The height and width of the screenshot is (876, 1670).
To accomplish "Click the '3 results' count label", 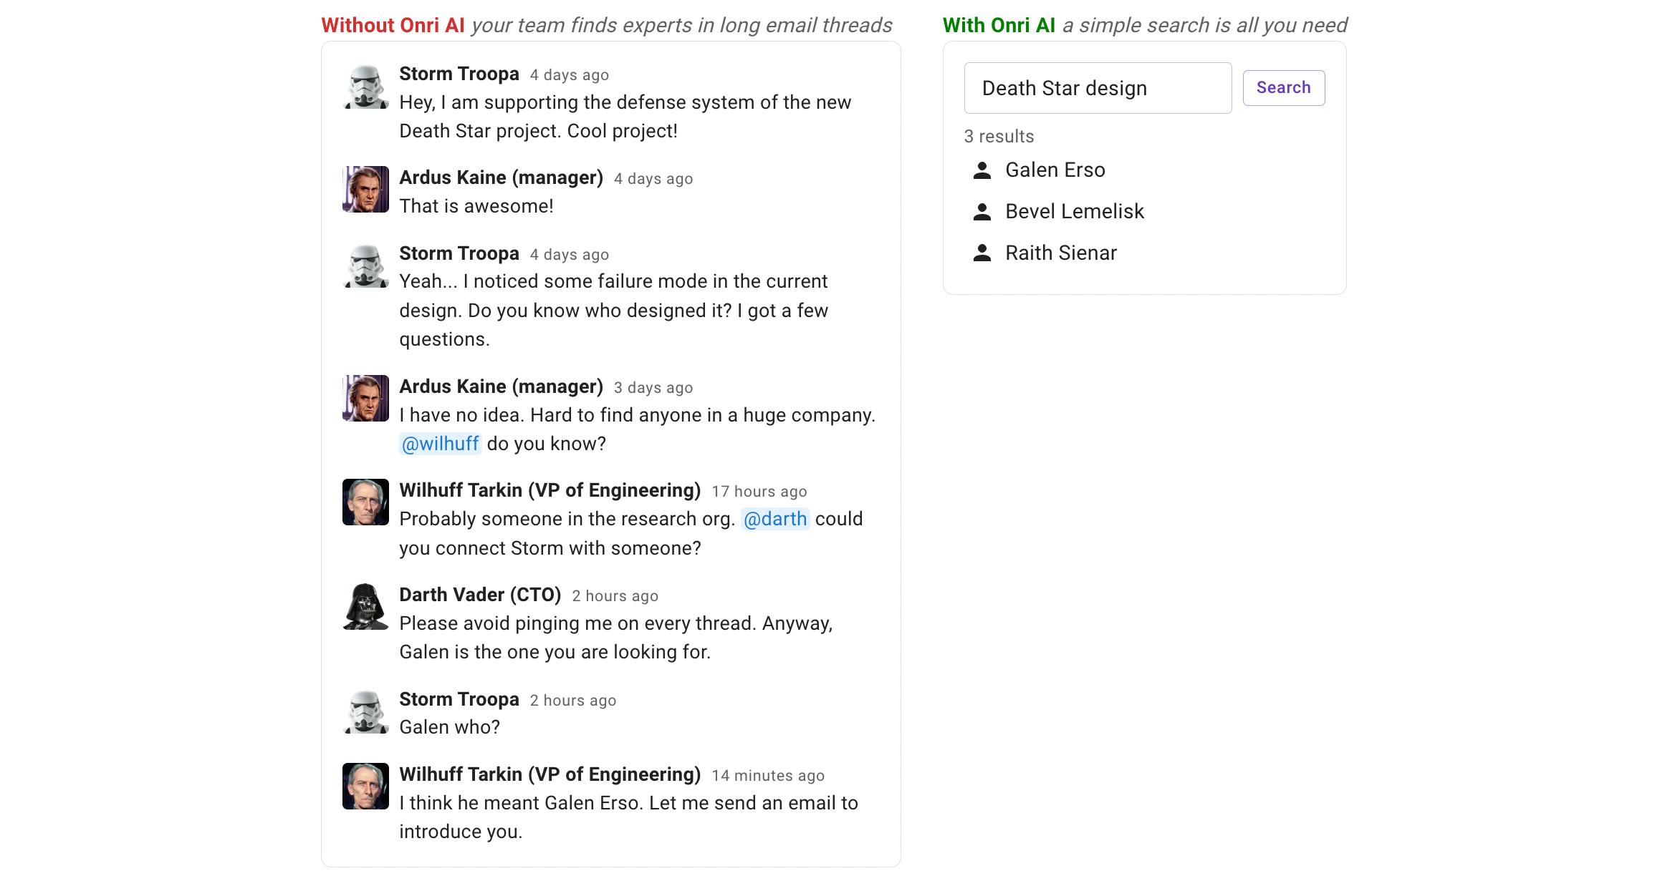I will pyautogui.click(x=999, y=137).
